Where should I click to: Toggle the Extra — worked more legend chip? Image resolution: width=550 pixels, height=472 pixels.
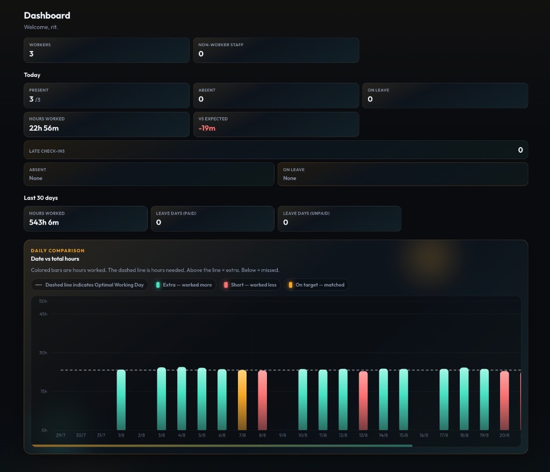[184, 285]
